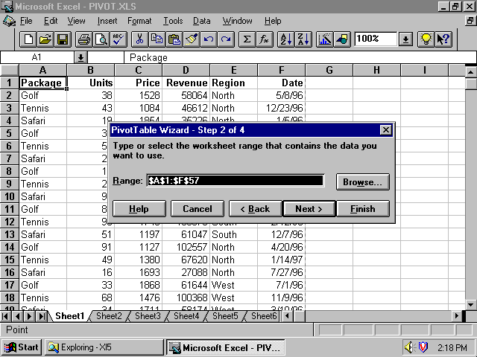
Task: Click the context Help pointer question icon
Action: tap(443, 39)
